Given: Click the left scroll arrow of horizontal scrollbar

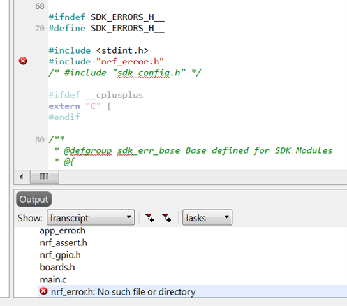Looking at the screenshot, I should (x=21, y=177).
